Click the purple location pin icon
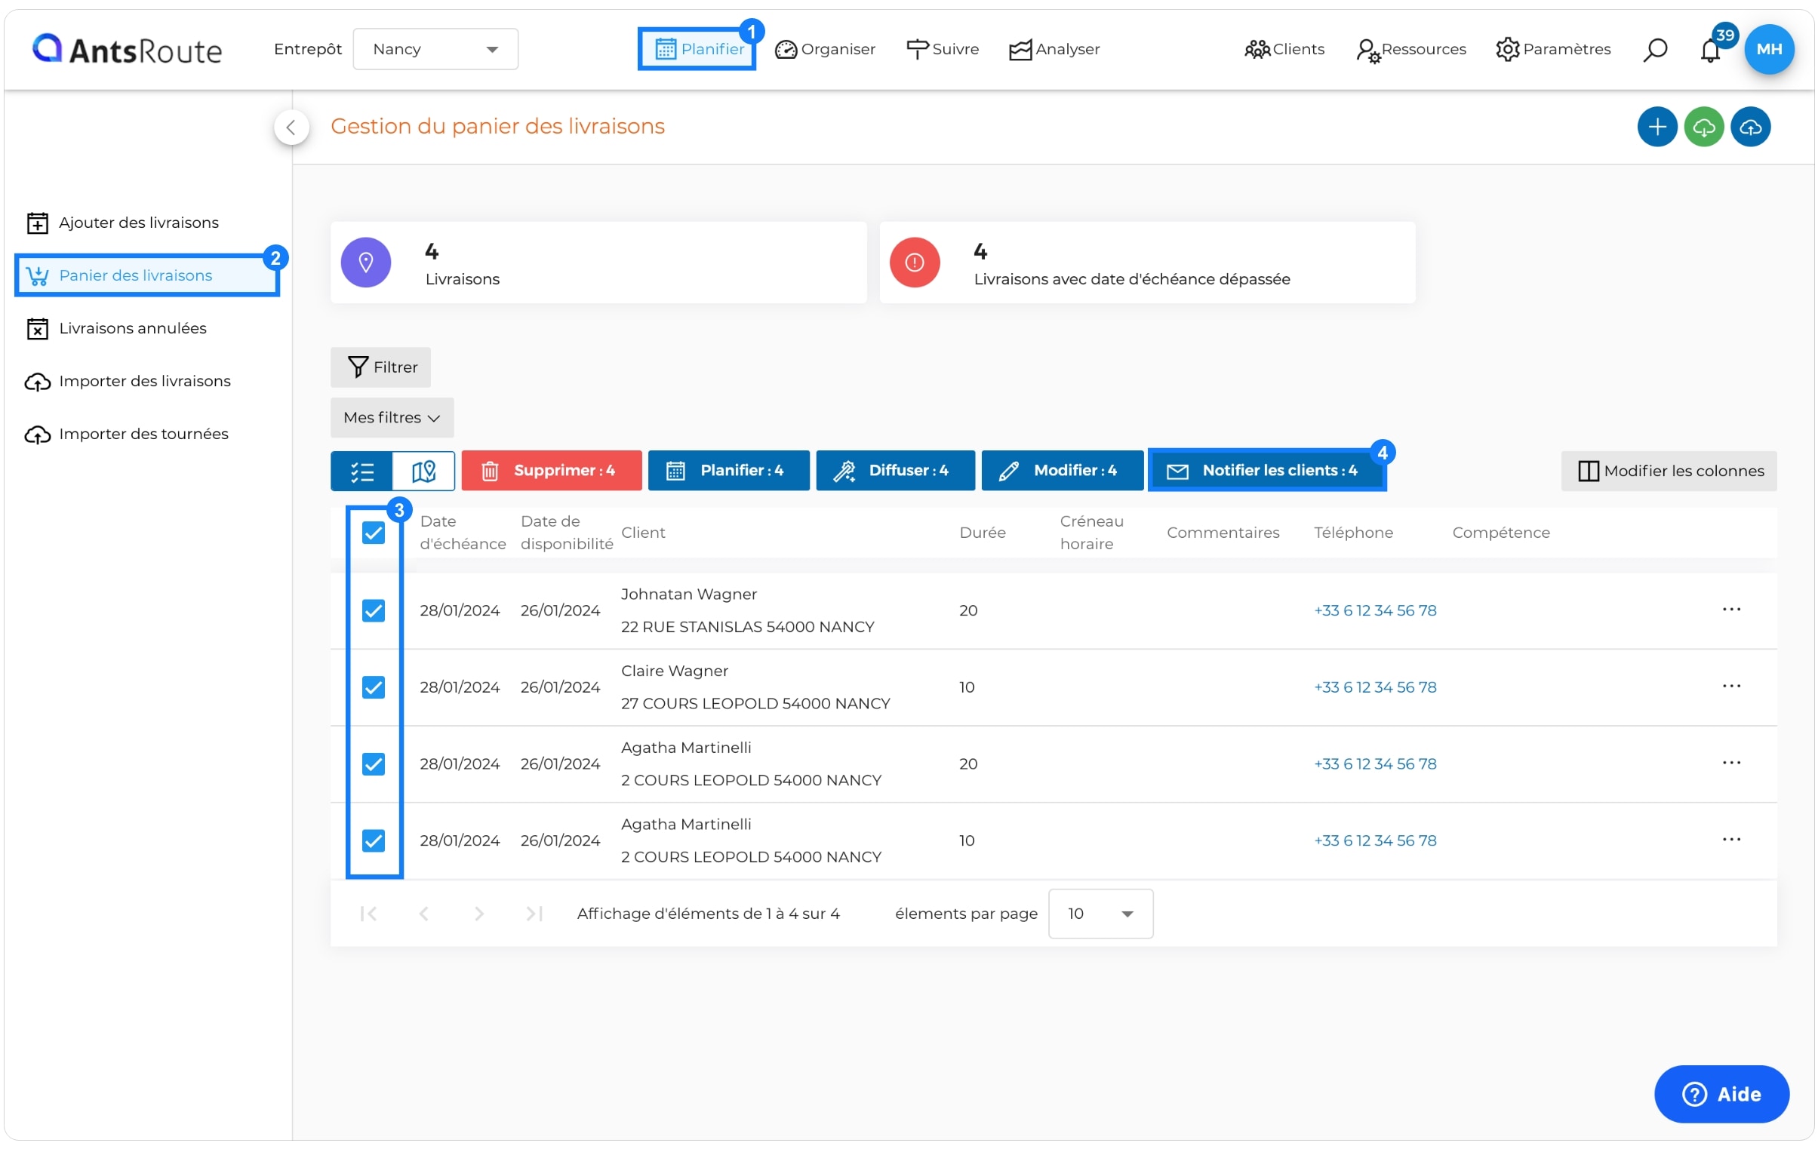 (x=366, y=262)
